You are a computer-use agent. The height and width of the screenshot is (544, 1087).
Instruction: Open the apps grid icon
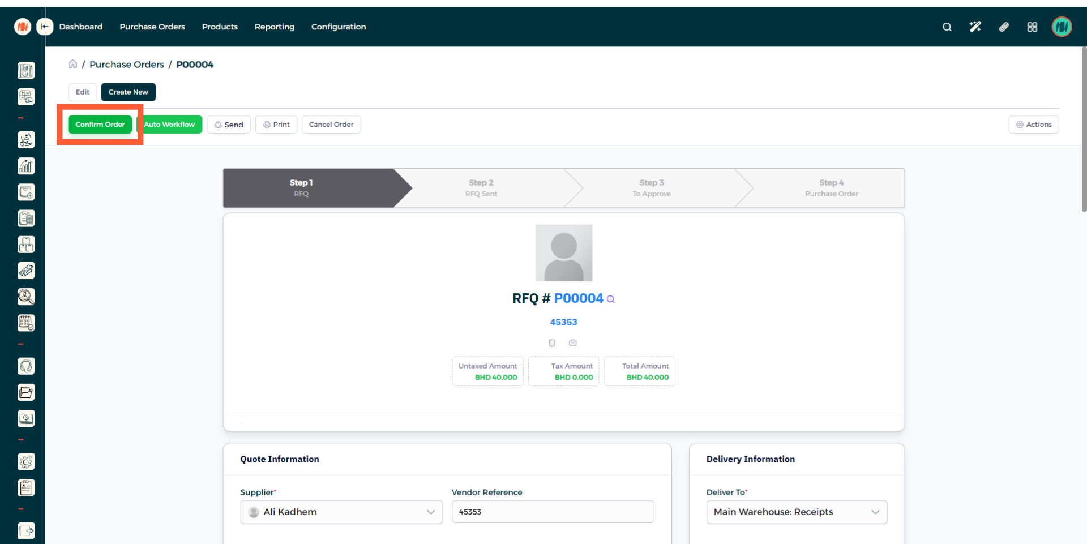1032,27
